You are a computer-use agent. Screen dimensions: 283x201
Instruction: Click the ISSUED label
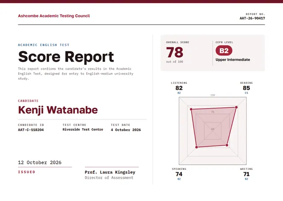(27, 172)
